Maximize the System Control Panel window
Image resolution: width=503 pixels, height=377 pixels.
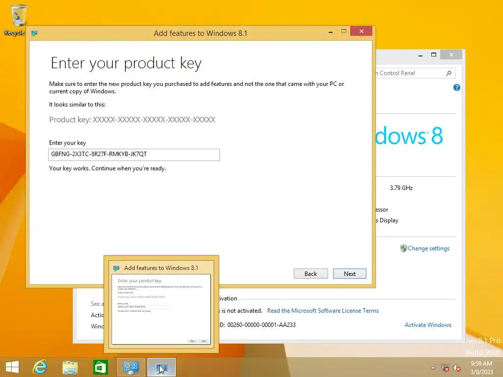coord(433,54)
